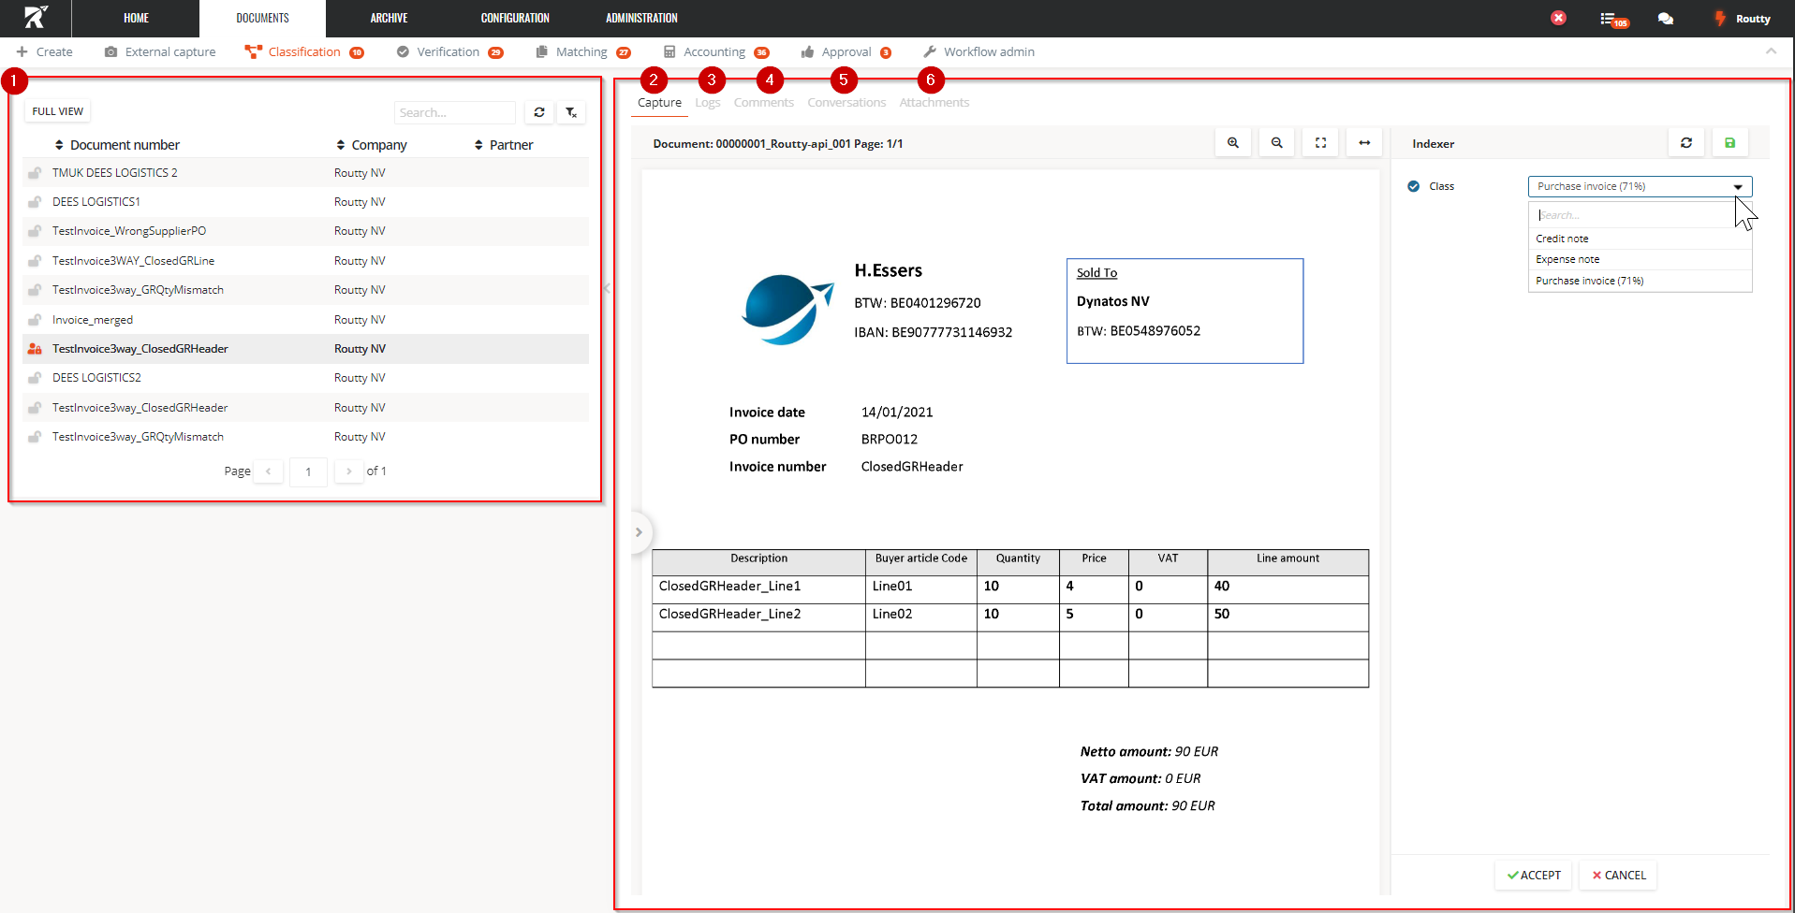Toggle the lock on TMUK DEES LOGISTICS 2
Image resolution: width=1795 pixels, height=913 pixels.
[35, 173]
